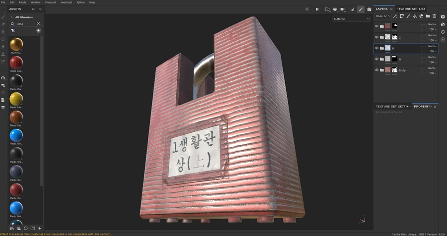
Task: Select the Smudge tool in left toolbar
Action: click(x=3, y=47)
